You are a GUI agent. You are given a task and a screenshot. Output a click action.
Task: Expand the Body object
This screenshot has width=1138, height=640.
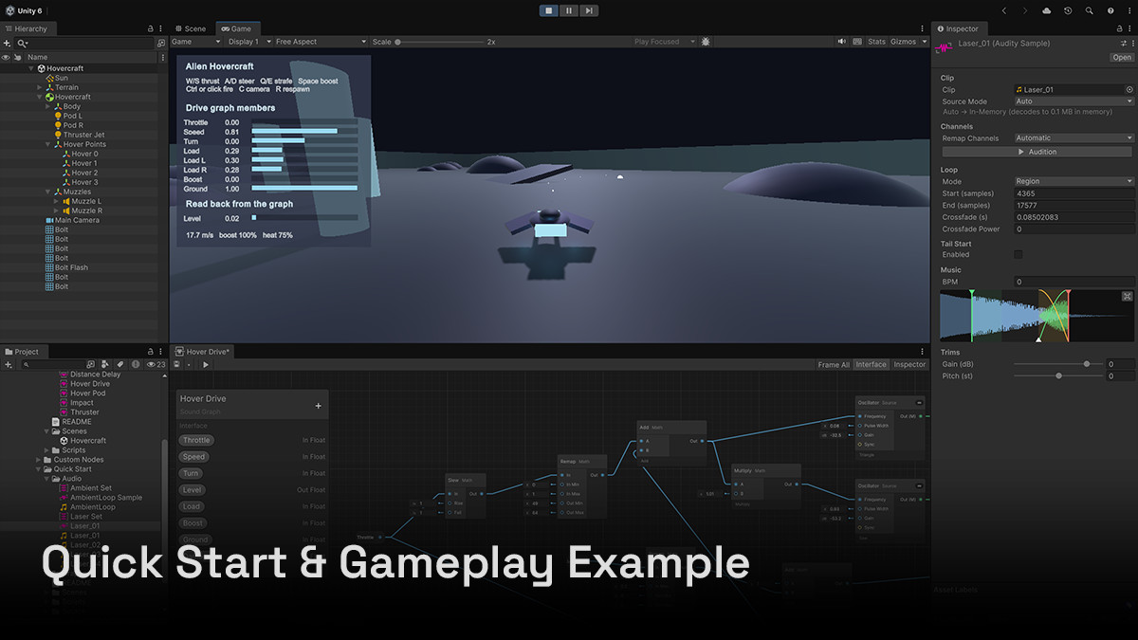pos(48,106)
